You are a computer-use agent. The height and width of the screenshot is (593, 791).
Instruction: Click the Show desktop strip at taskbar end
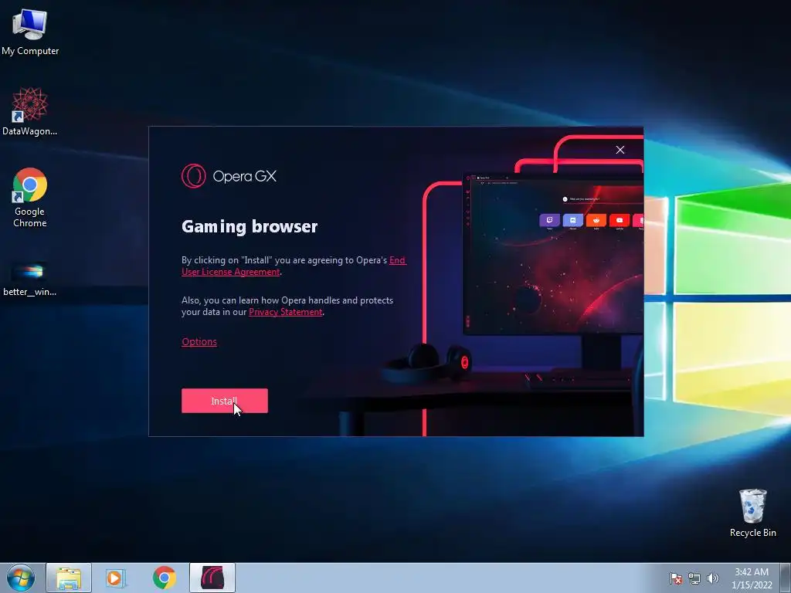[x=787, y=578]
